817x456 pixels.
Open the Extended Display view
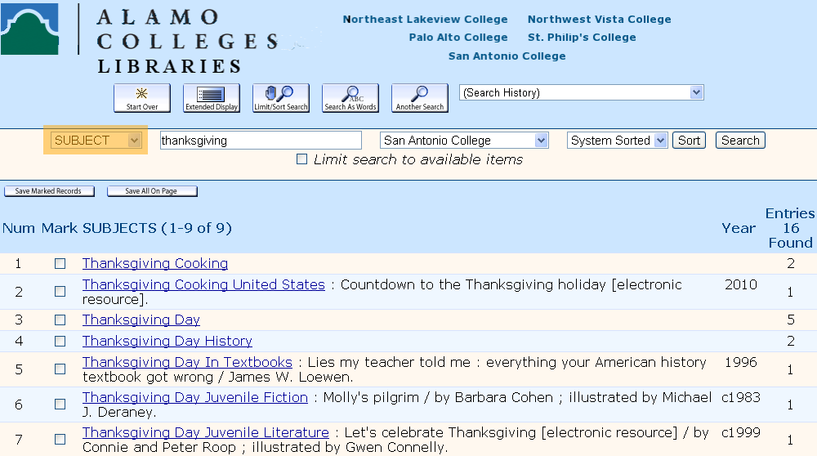coord(212,98)
